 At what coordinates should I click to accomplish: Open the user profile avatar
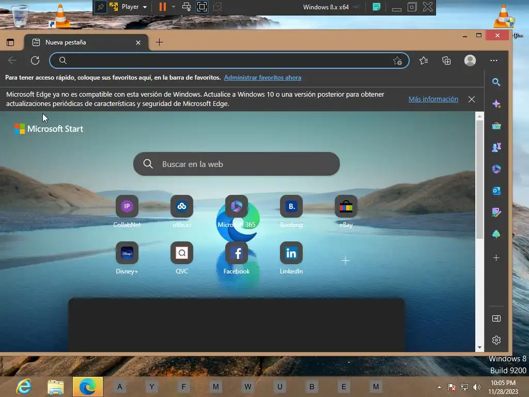[x=470, y=60]
